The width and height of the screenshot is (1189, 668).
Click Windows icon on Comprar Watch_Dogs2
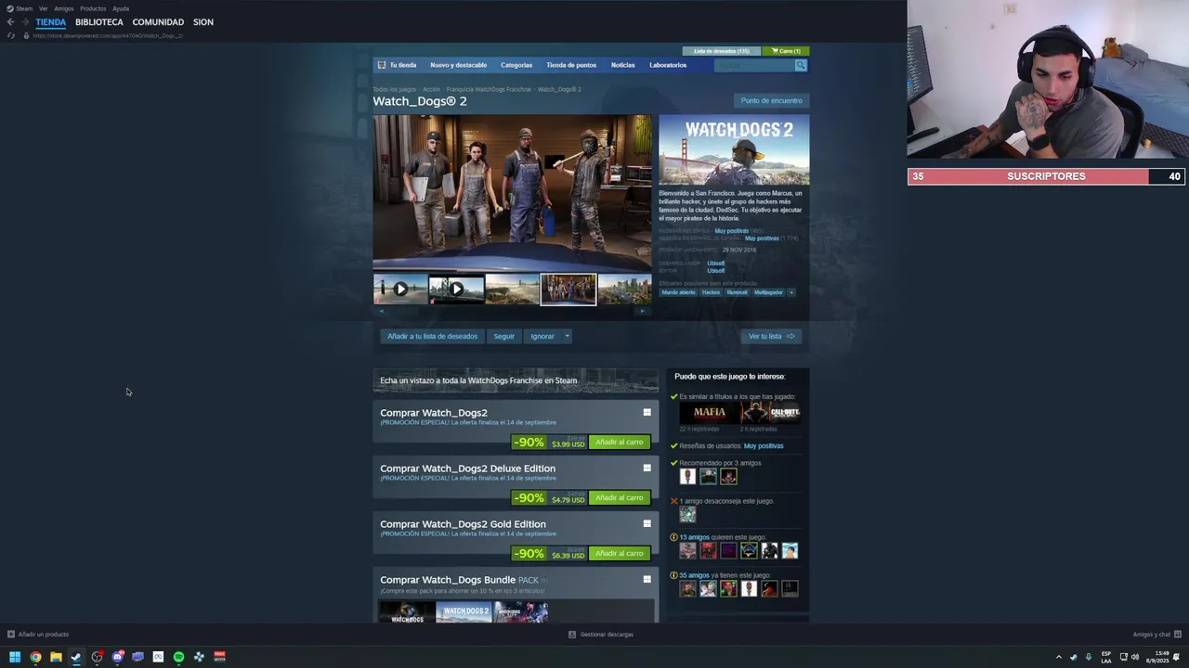coord(647,412)
